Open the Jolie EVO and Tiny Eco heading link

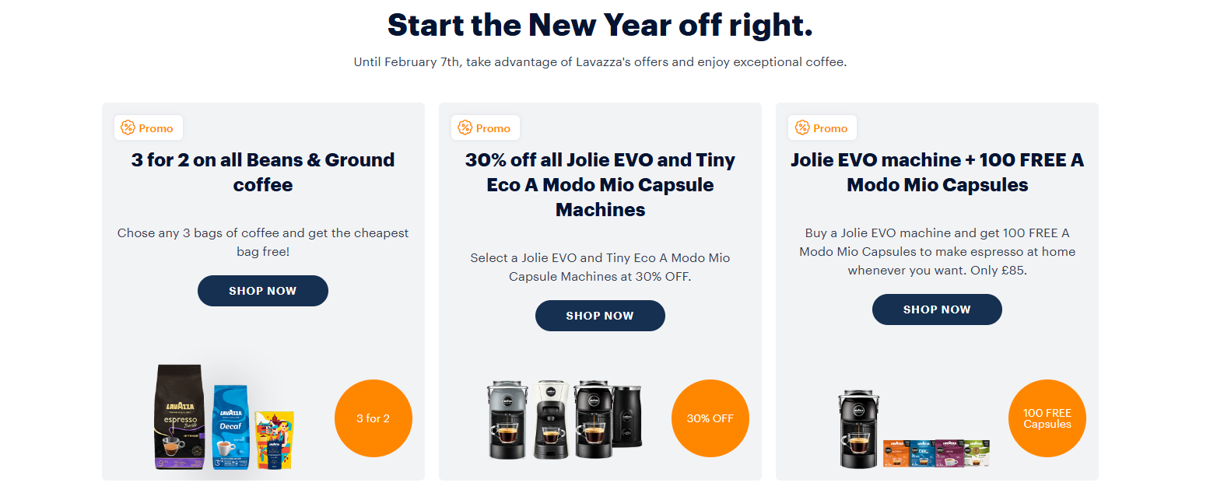coord(600,184)
